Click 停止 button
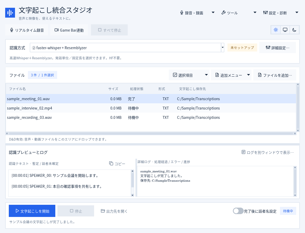305x233 pixels. pyautogui.click(x=76, y=211)
